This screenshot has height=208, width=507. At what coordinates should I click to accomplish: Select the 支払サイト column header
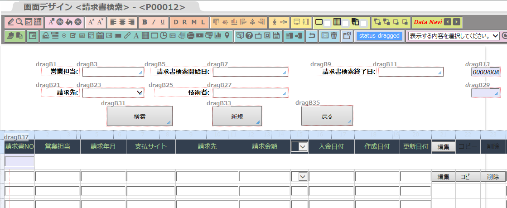pos(151,146)
